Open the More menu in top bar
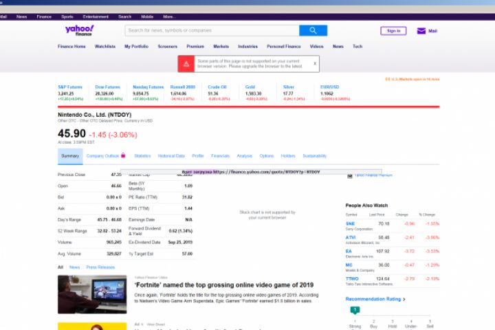The width and height of the screenshot is (495, 330). [x=170, y=16]
